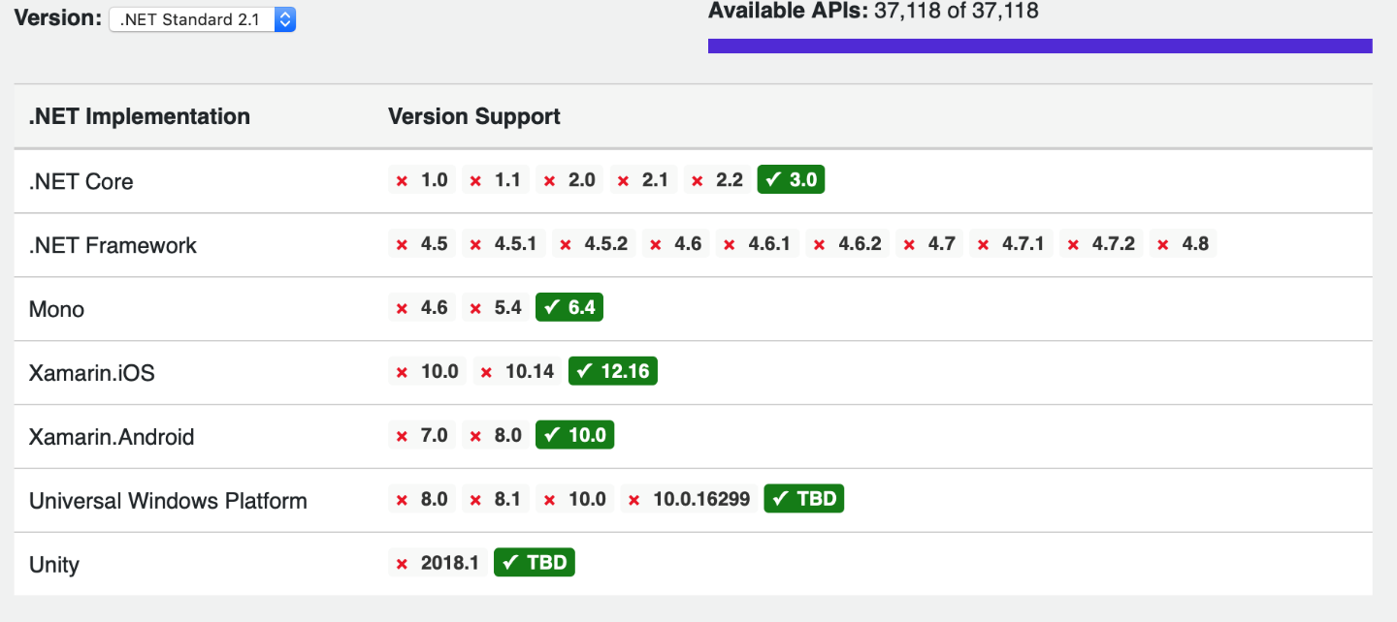
Task: Click the Version Support column header
Action: [x=474, y=116]
